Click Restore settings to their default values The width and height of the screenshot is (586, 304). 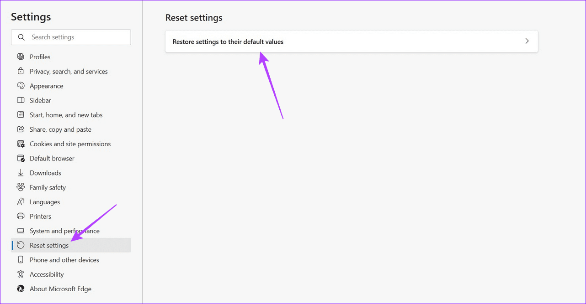(228, 41)
